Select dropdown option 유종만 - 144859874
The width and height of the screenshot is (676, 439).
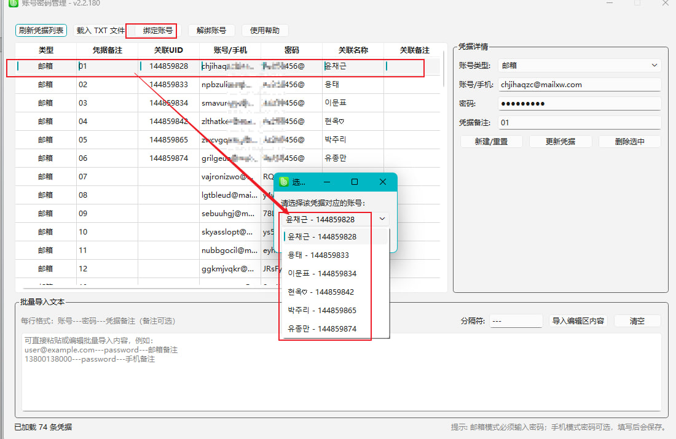336,328
